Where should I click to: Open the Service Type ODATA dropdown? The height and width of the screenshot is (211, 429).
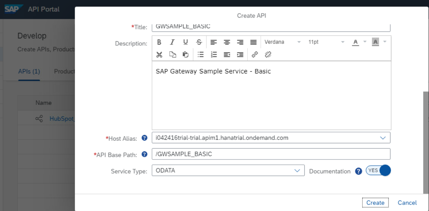point(297,171)
